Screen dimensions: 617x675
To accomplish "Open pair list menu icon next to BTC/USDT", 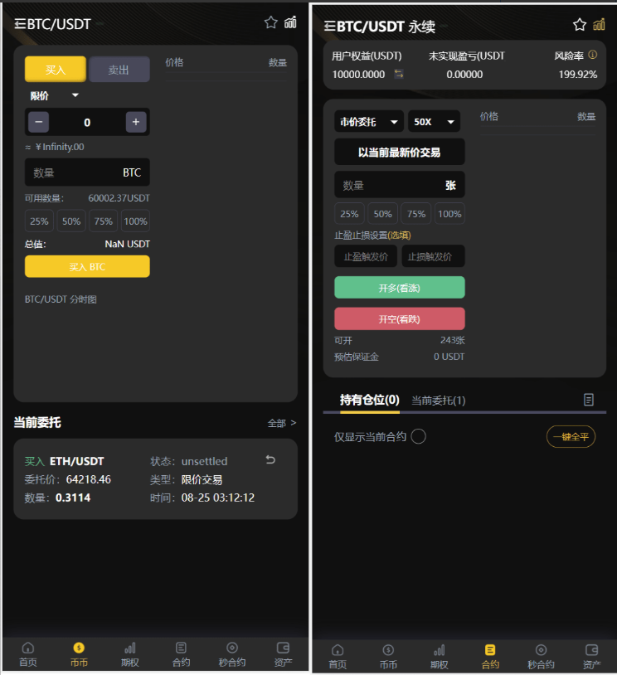I will (20, 24).
